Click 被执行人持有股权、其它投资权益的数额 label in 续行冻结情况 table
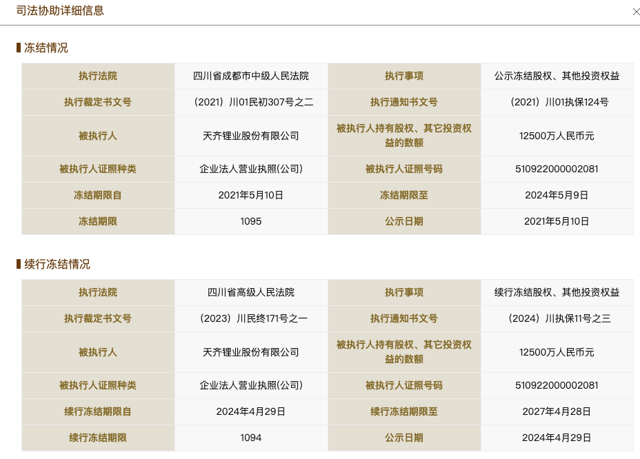640x459 pixels. pyautogui.click(x=404, y=351)
